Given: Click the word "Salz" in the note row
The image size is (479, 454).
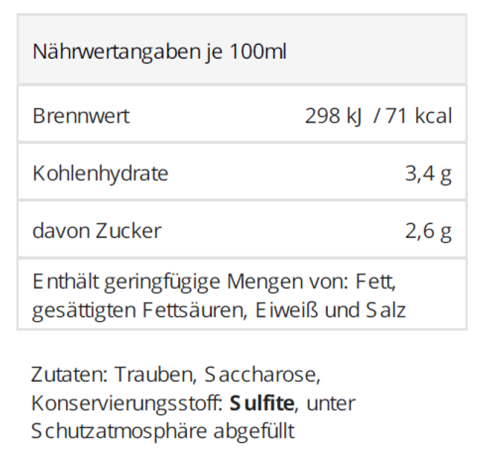Looking at the screenshot, I should point(385,310).
